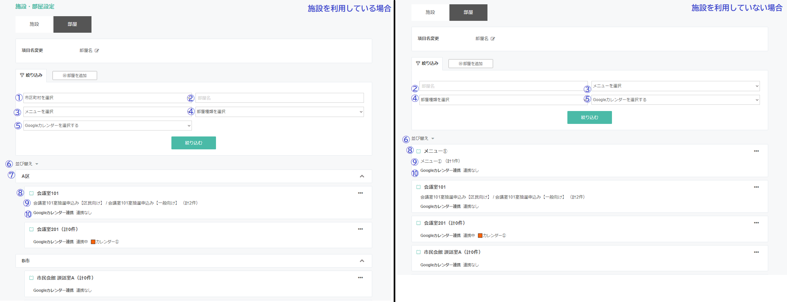
Task: Click 項目名変更 label in right panel
Action: click(x=428, y=39)
